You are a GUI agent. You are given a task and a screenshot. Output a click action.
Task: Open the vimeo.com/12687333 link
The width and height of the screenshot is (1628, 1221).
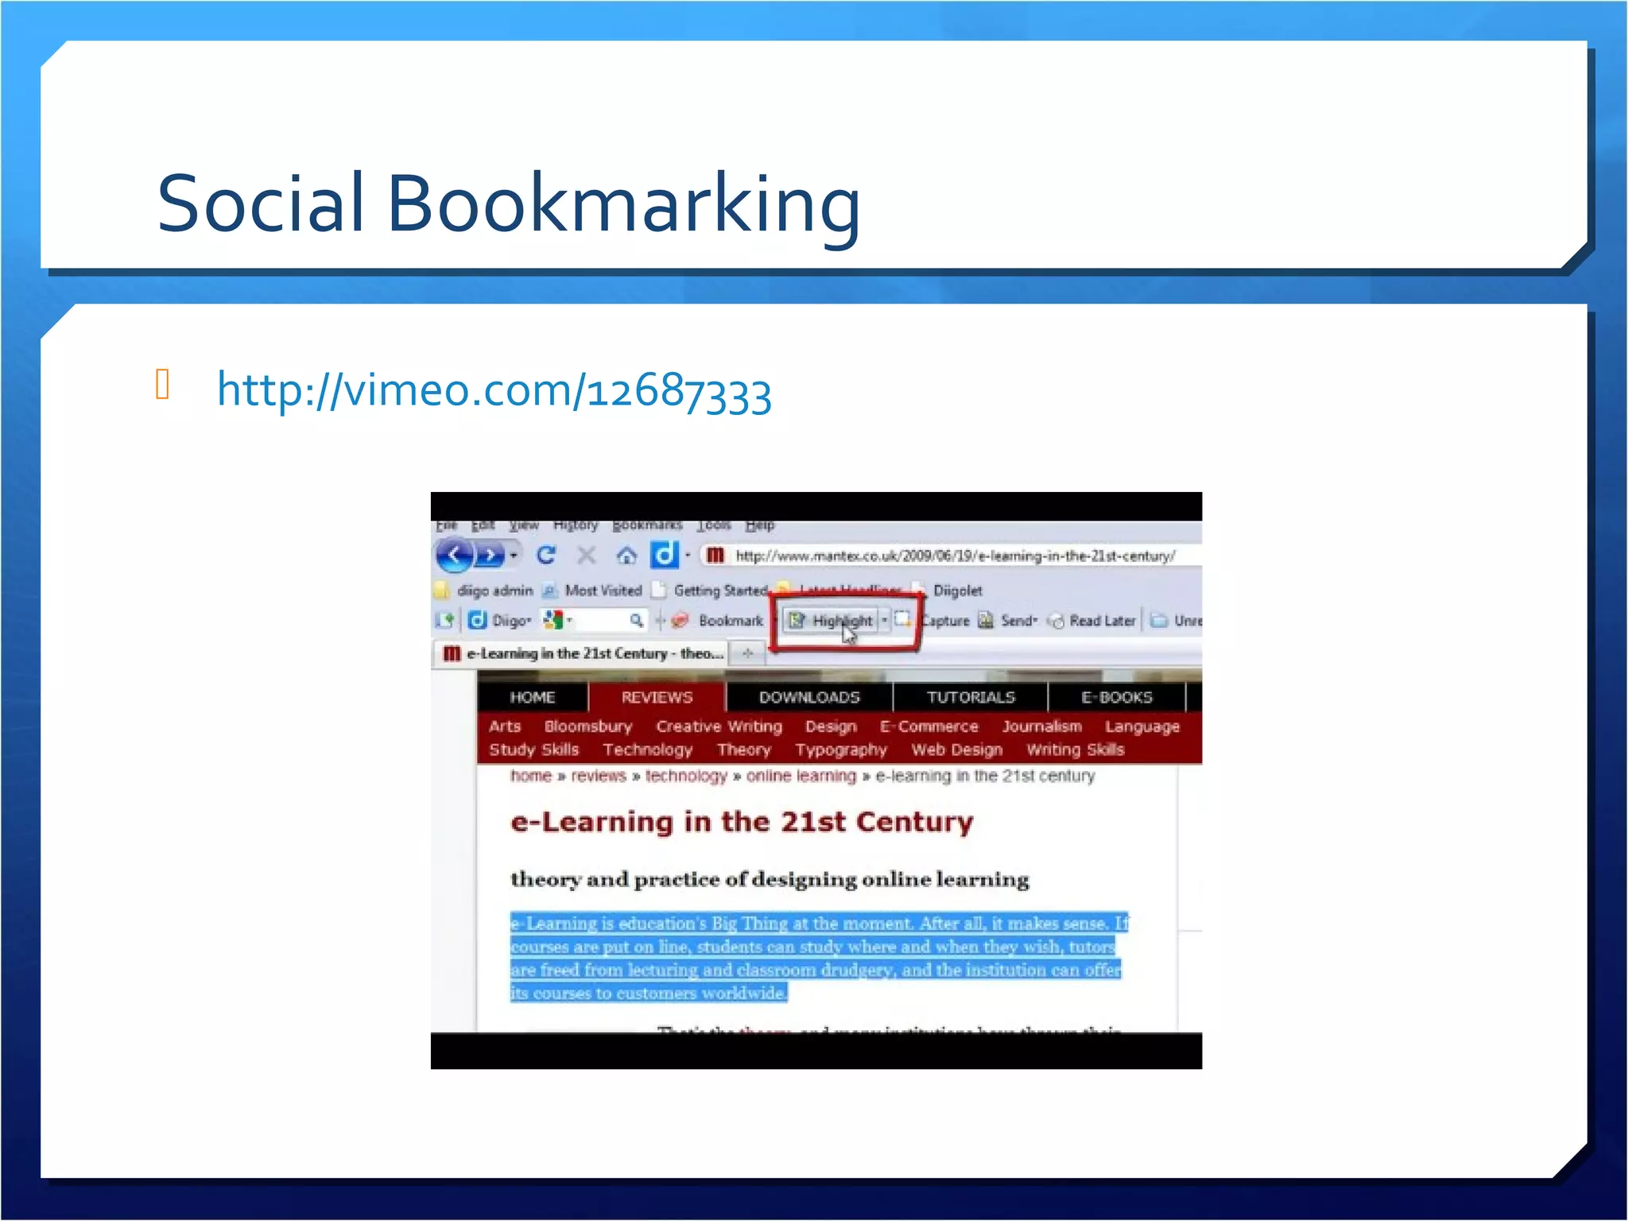[494, 390]
